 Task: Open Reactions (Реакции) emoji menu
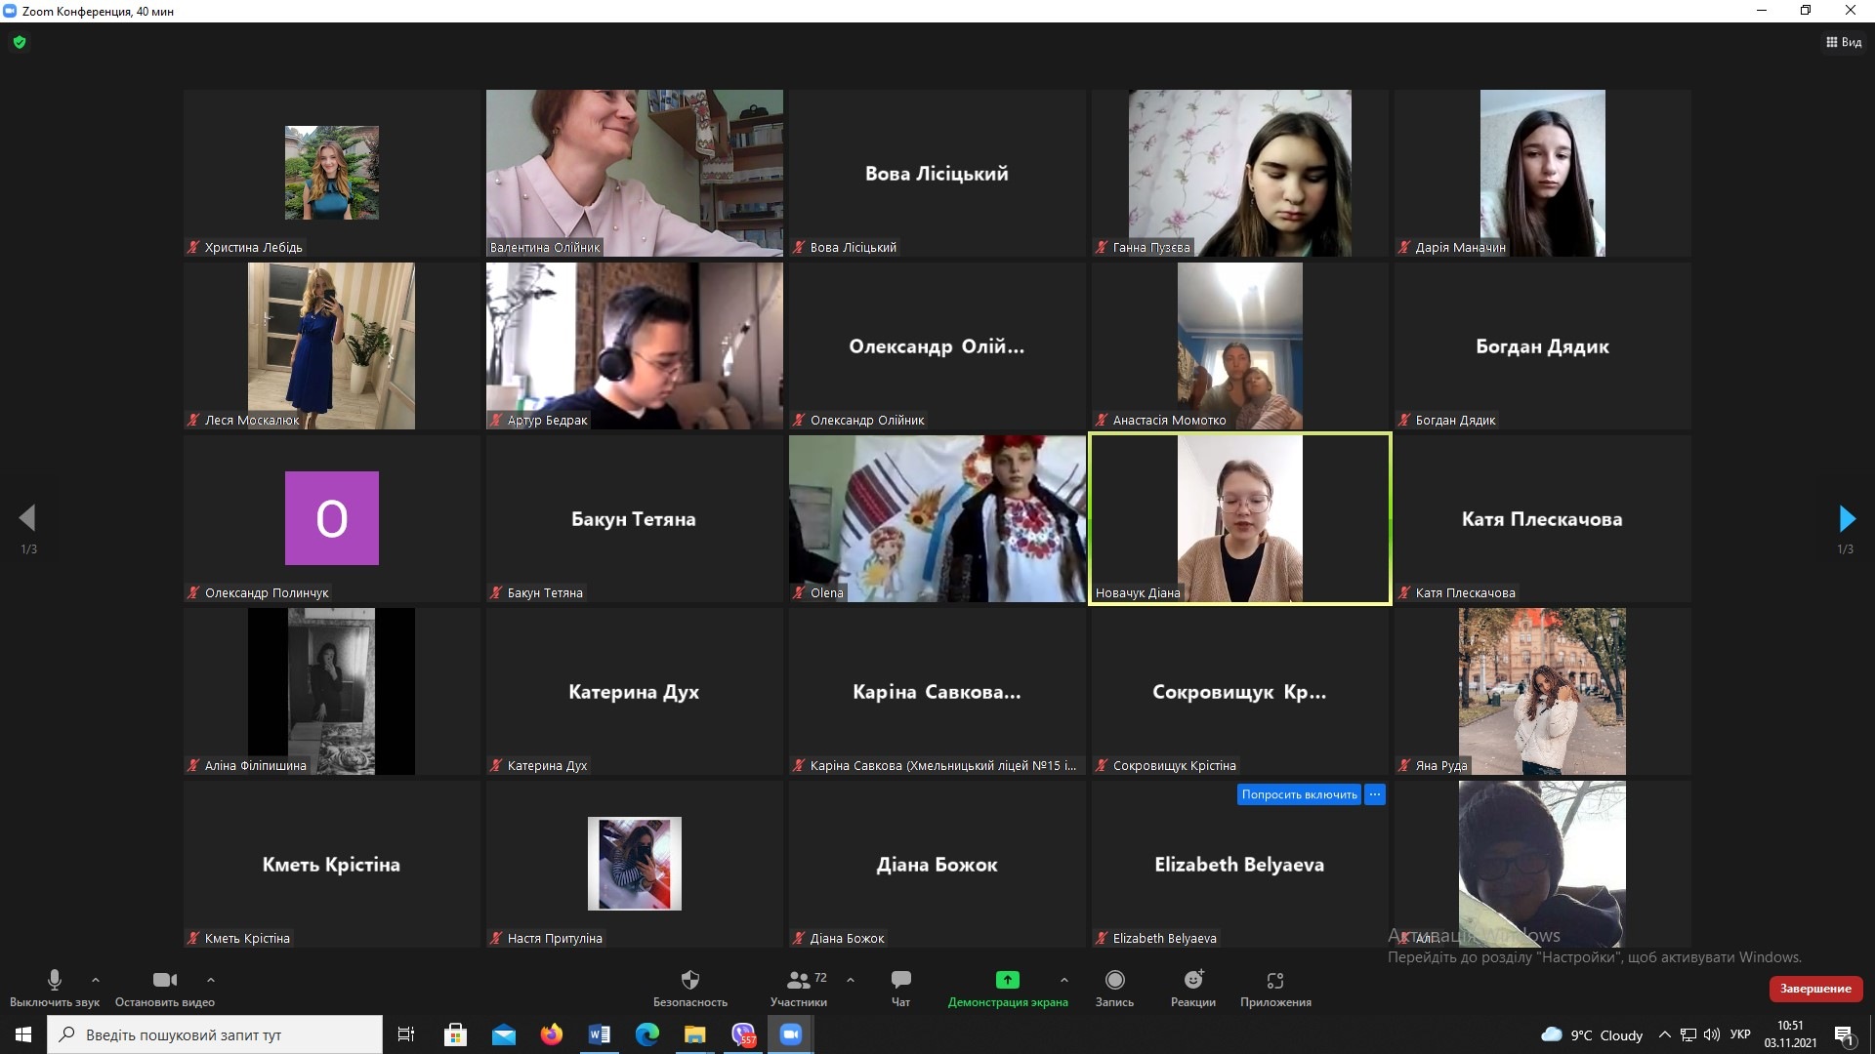click(1192, 980)
